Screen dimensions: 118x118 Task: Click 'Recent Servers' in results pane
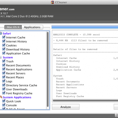coord(66,88)
